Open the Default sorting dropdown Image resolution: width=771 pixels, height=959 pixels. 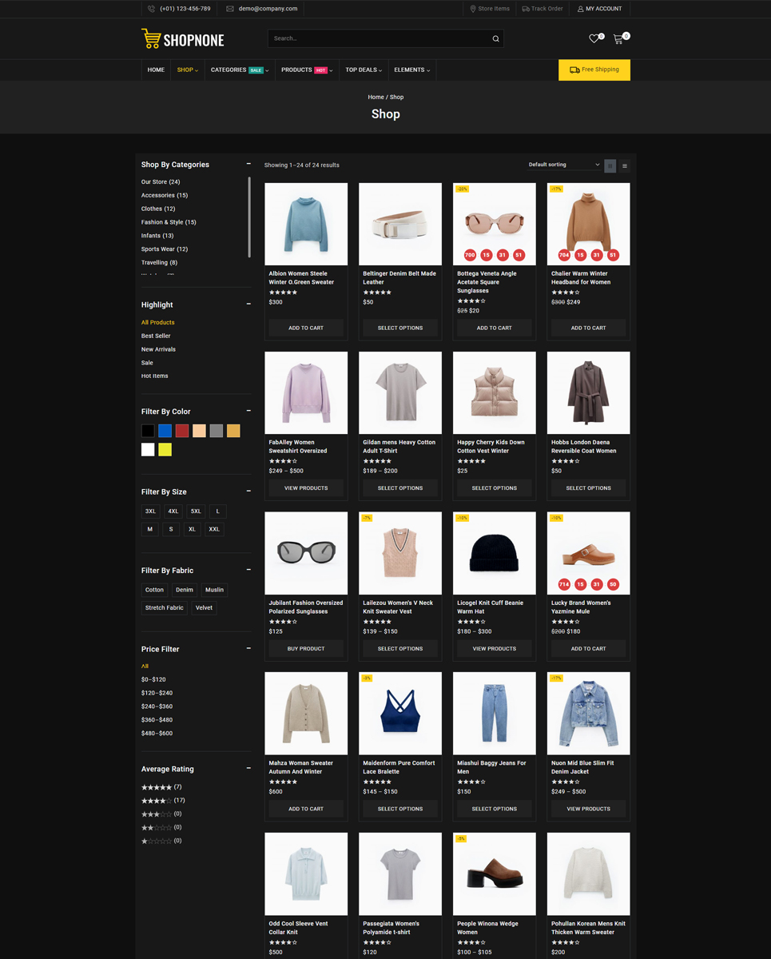click(x=563, y=165)
